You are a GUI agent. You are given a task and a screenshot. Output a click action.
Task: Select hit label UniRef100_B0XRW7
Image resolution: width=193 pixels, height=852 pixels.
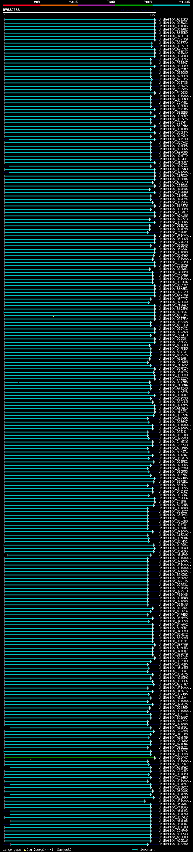pyautogui.click(x=173, y=395)
